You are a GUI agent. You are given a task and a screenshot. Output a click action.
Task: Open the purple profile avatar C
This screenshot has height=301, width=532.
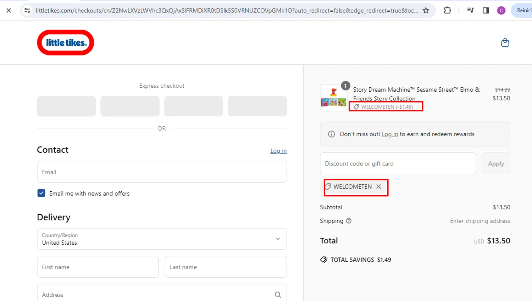coord(501,11)
